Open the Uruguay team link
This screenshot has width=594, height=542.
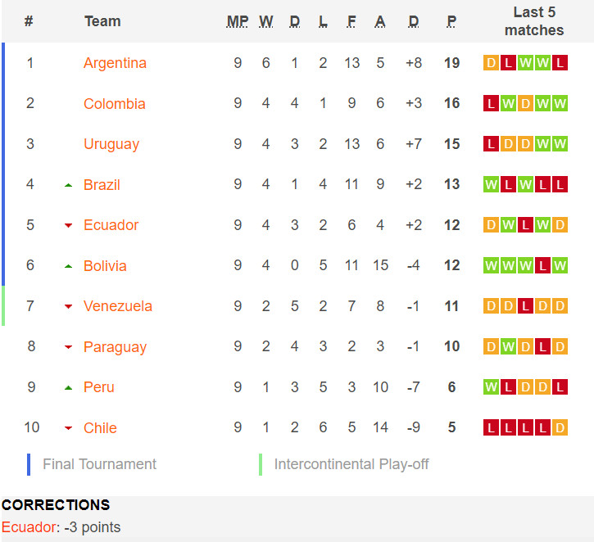[111, 144]
